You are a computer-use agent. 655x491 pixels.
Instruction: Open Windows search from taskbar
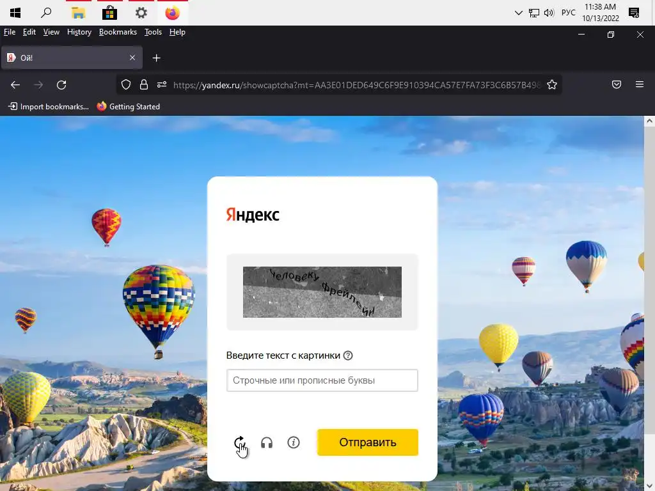46,13
